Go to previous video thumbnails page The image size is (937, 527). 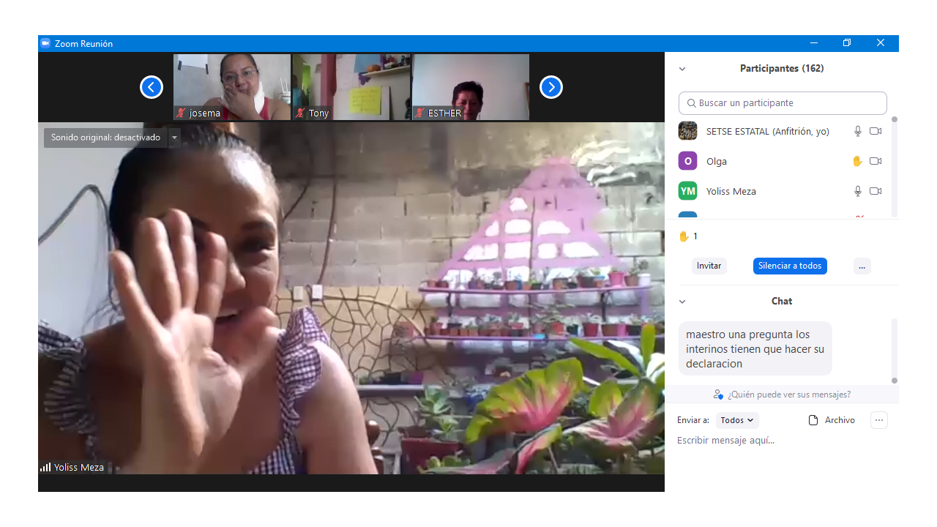pyautogui.click(x=152, y=87)
